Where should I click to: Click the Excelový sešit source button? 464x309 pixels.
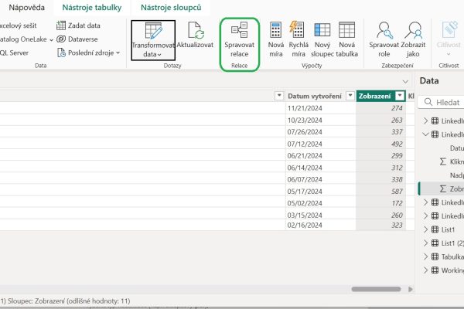tap(18, 25)
